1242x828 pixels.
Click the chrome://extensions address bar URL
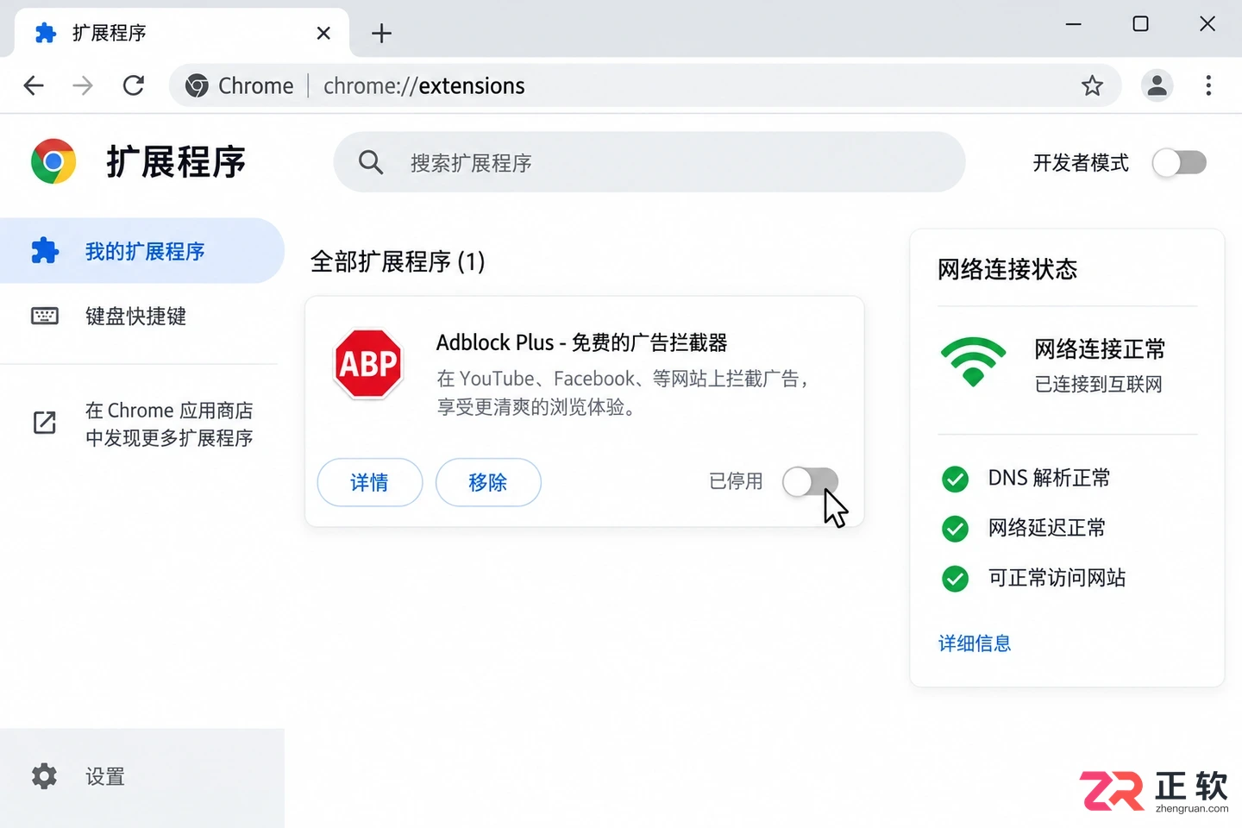pos(424,86)
